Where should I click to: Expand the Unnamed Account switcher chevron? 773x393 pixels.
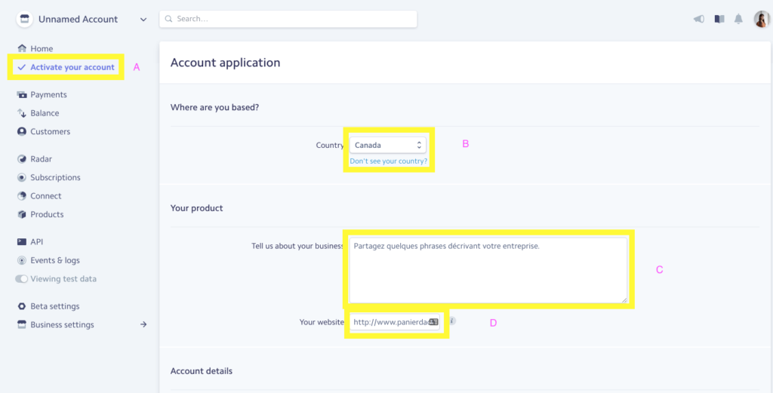point(143,20)
